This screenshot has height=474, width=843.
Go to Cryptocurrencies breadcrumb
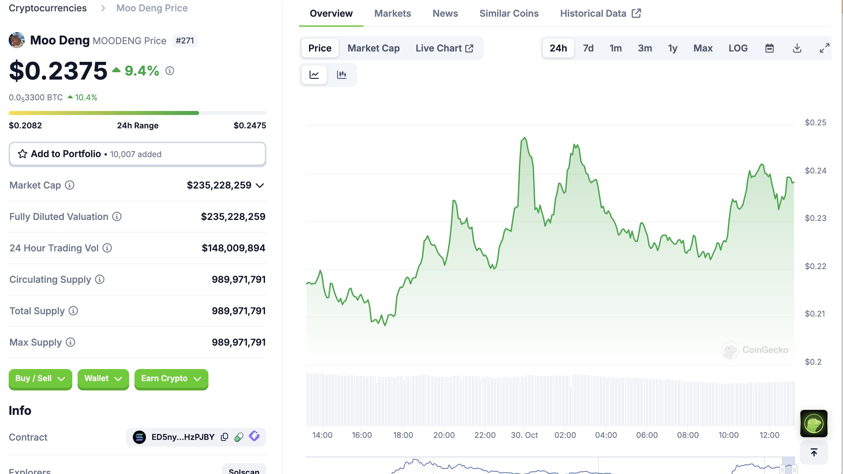[48, 8]
